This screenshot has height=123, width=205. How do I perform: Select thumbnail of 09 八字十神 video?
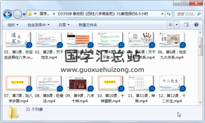[x=80, y=83]
